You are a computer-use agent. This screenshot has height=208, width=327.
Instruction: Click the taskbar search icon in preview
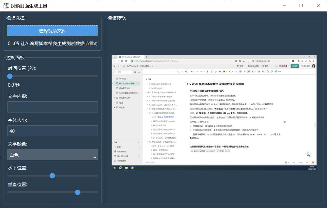tap(120, 168)
